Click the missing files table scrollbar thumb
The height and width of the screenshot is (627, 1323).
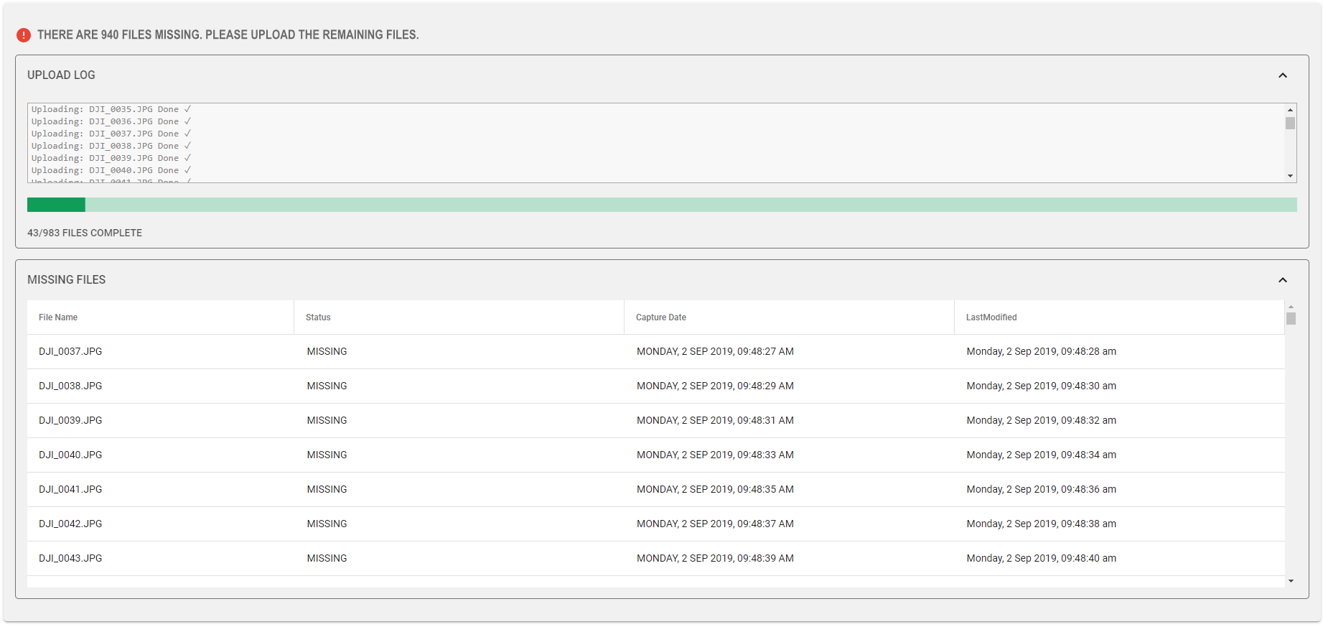click(x=1291, y=318)
